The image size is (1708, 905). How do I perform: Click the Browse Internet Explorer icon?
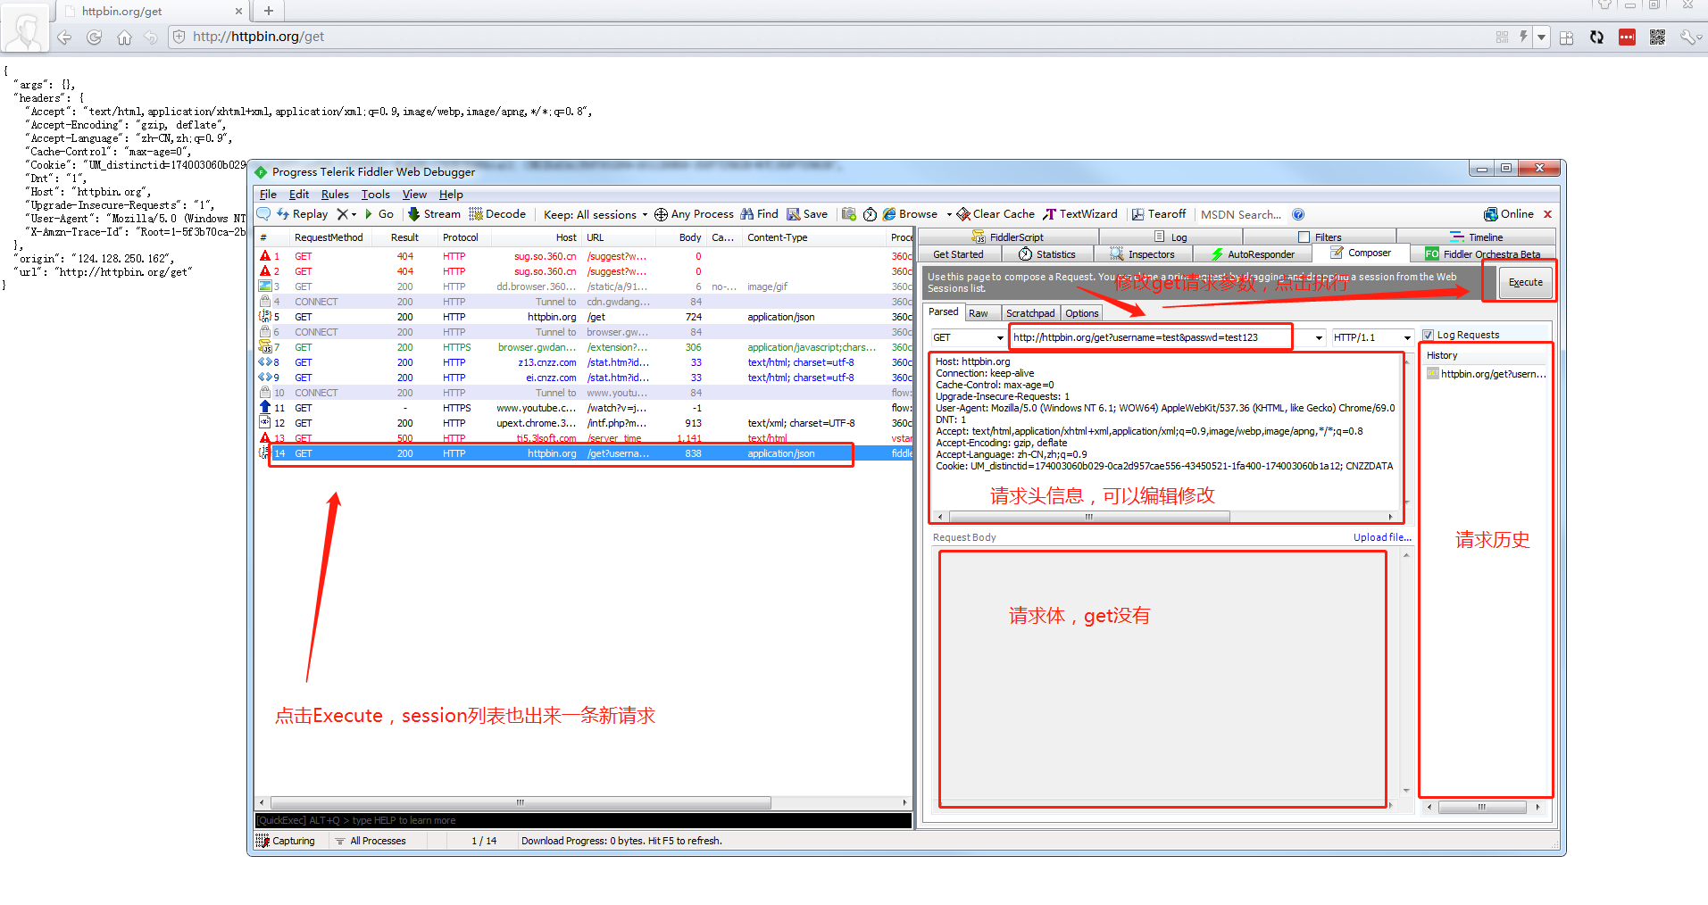[889, 214]
